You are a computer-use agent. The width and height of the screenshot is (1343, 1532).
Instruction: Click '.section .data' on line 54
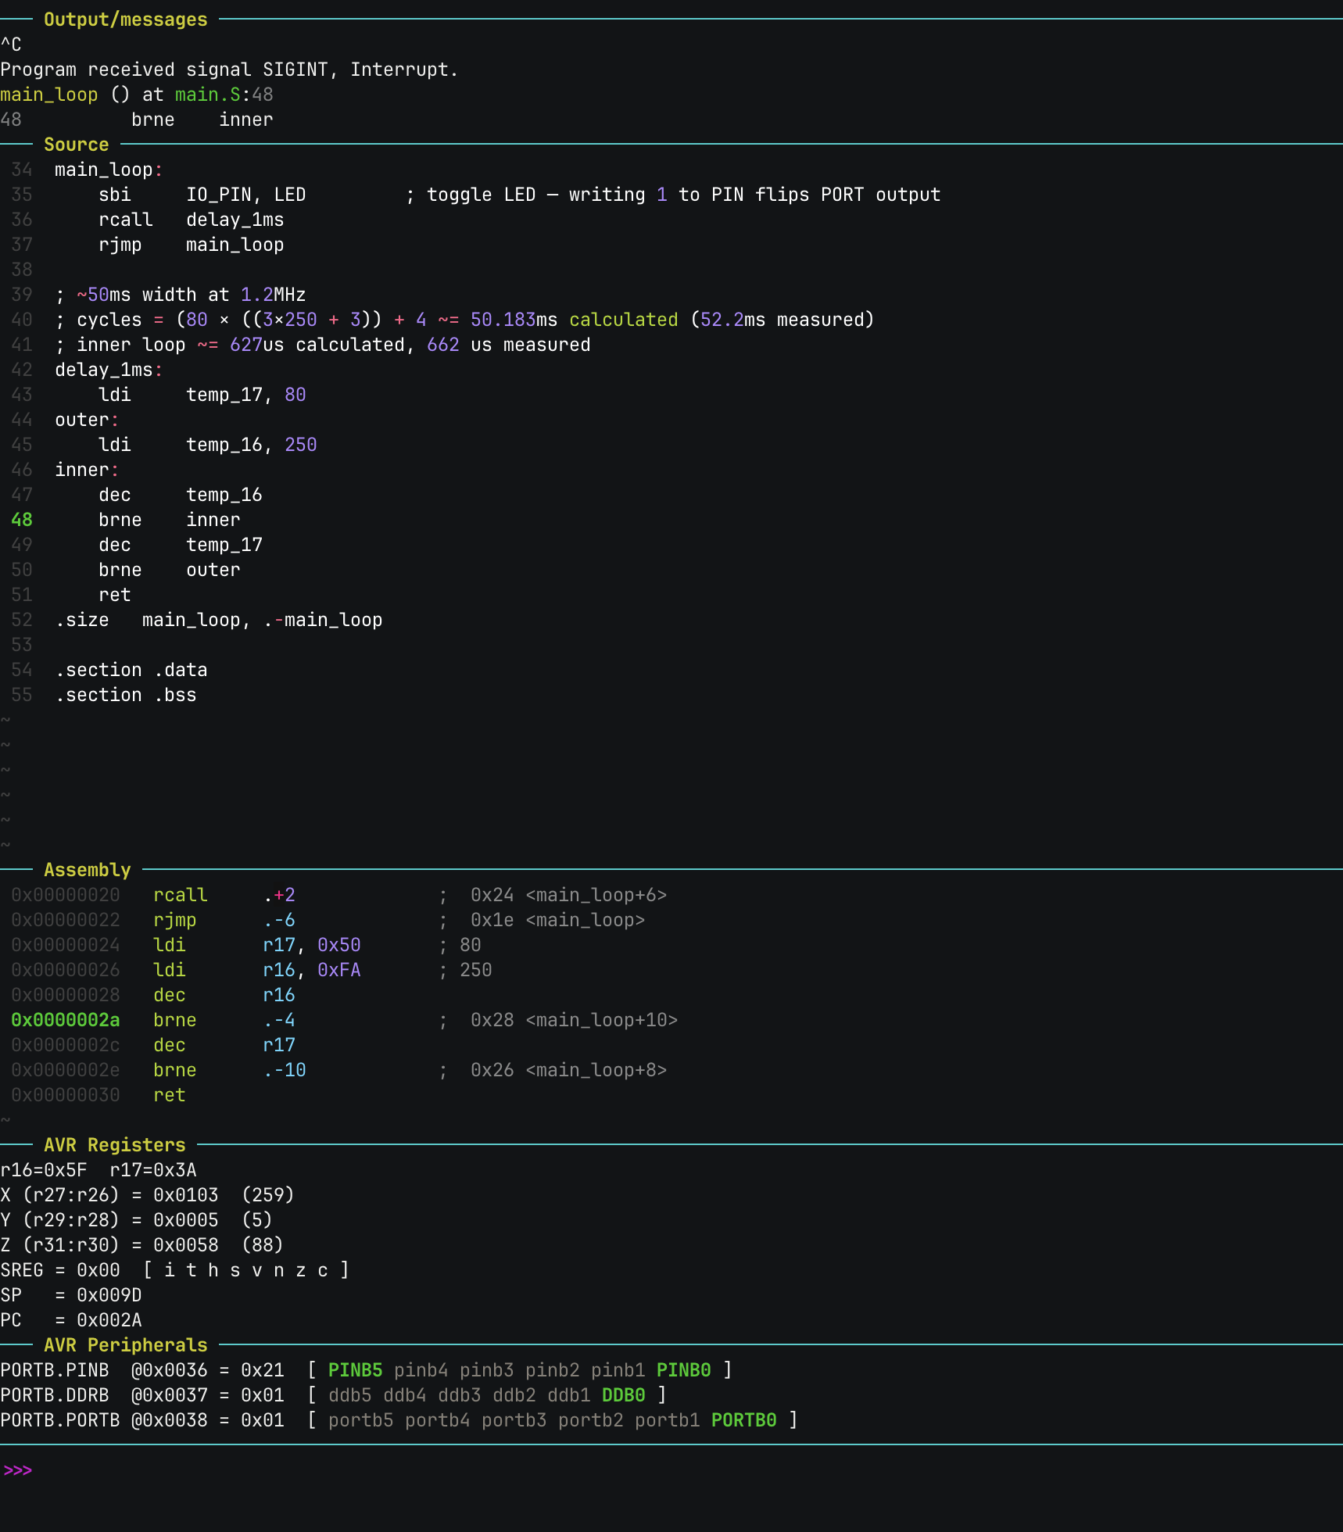pyautogui.click(x=131, y=670)
